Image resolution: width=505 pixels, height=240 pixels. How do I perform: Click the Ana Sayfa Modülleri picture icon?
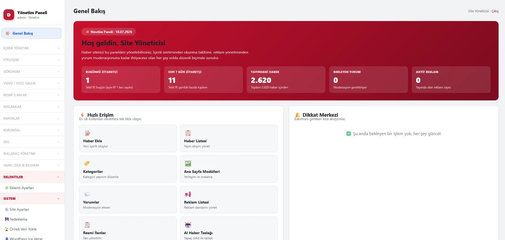pyautogui.click(x=188, y=164)
